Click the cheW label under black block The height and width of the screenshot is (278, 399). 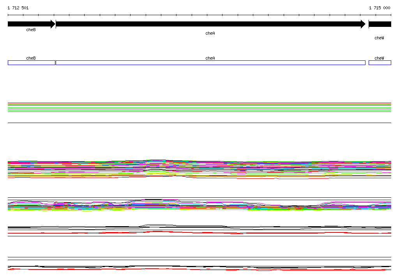[379, 38]
